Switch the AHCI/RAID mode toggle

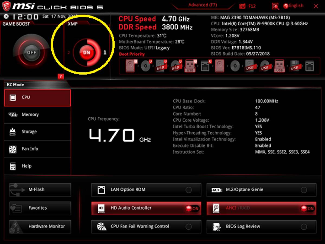(x=307, y=208)
